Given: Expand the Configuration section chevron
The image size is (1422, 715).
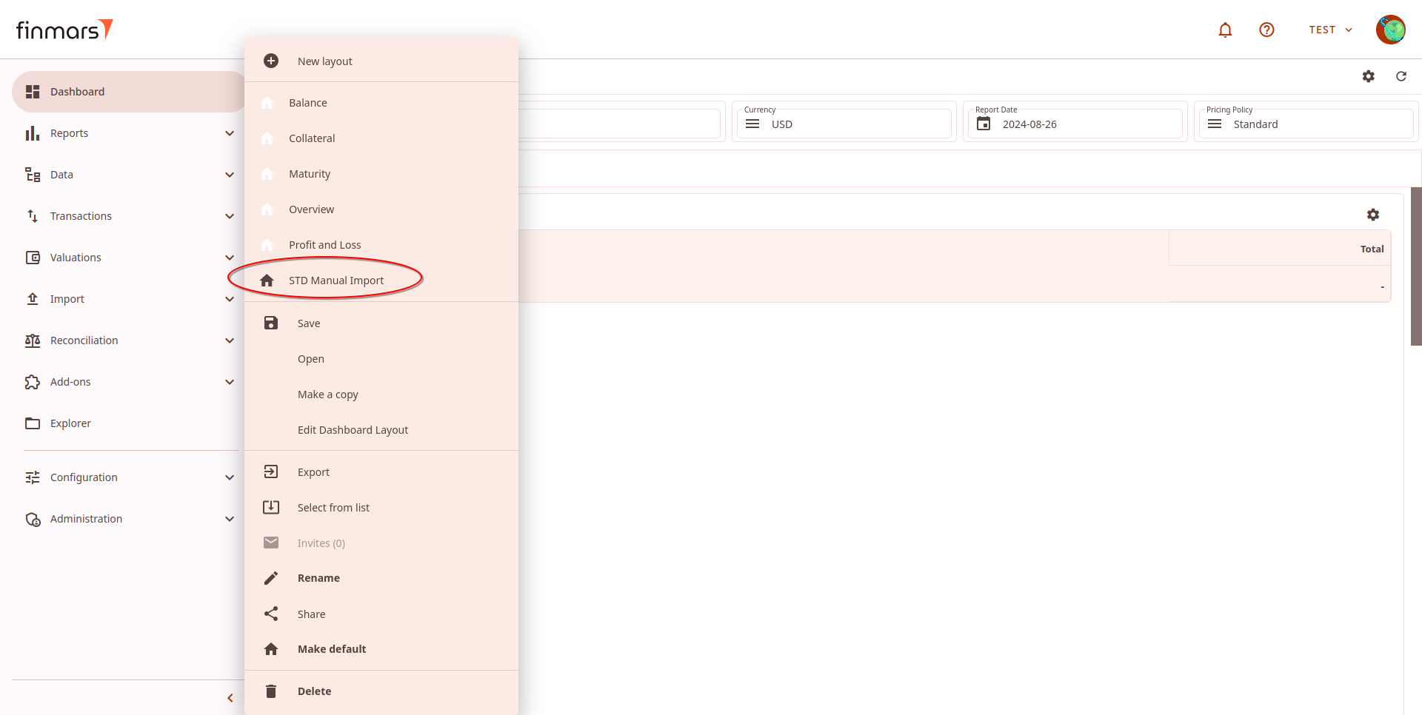Looking at the screenshot, I should (230, 477).
